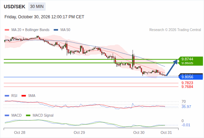
Task: Click the MACD value -0.01
Action: pos(186,125)
